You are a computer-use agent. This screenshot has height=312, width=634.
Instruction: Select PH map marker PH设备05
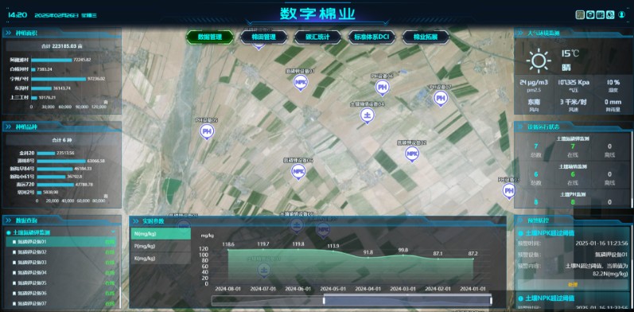207,131
